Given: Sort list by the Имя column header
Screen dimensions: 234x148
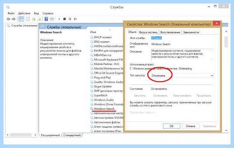Looking at the screenshot, I should (93, 32).
